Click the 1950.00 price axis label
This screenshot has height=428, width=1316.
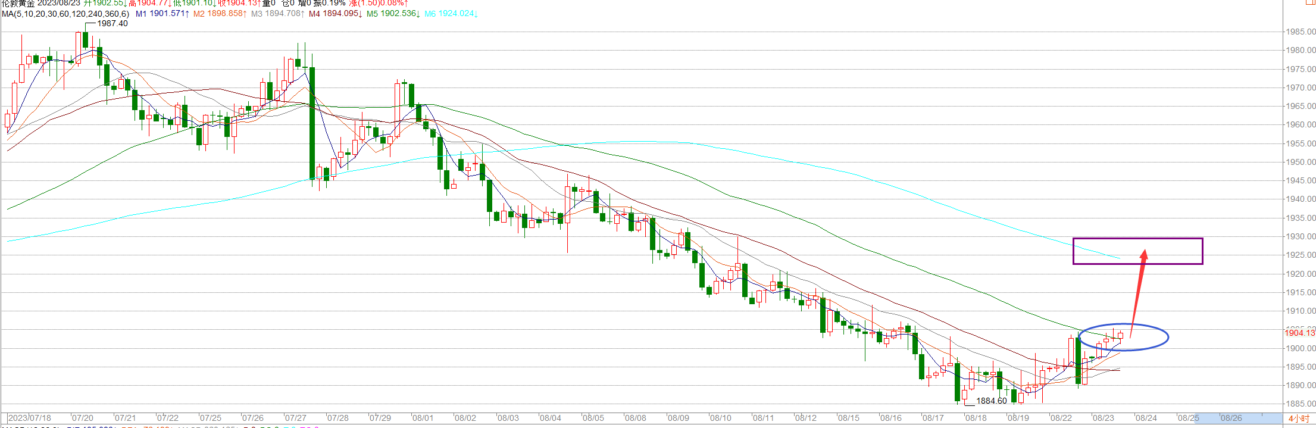point(1301,162)
